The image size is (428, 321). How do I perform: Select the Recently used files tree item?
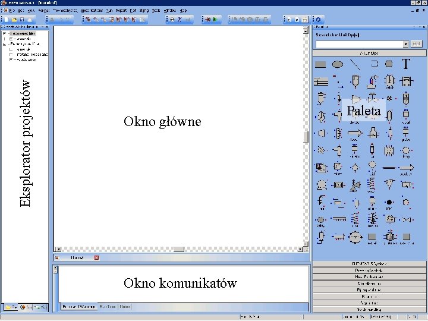tap(24, 44)
